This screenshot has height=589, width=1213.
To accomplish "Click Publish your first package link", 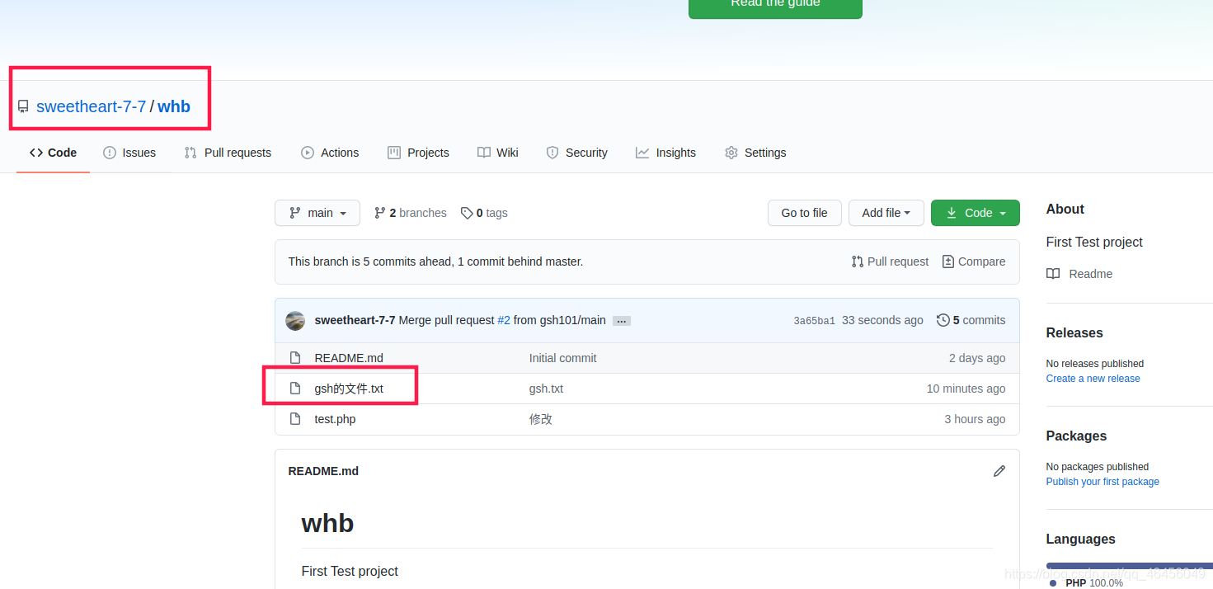I will (1103, 482).
